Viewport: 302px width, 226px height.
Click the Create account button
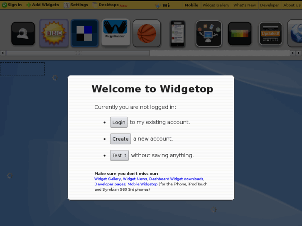[x=120, y=139]
